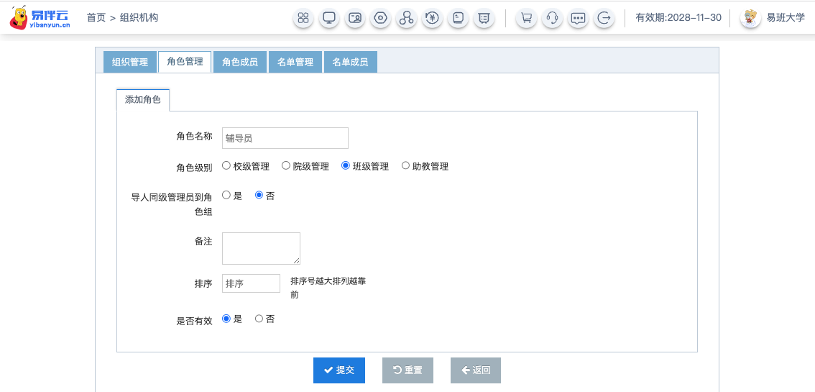Choose 助教管理 as role level
Viewport: 815px width, 392px height.
click(x=405, y=166)
